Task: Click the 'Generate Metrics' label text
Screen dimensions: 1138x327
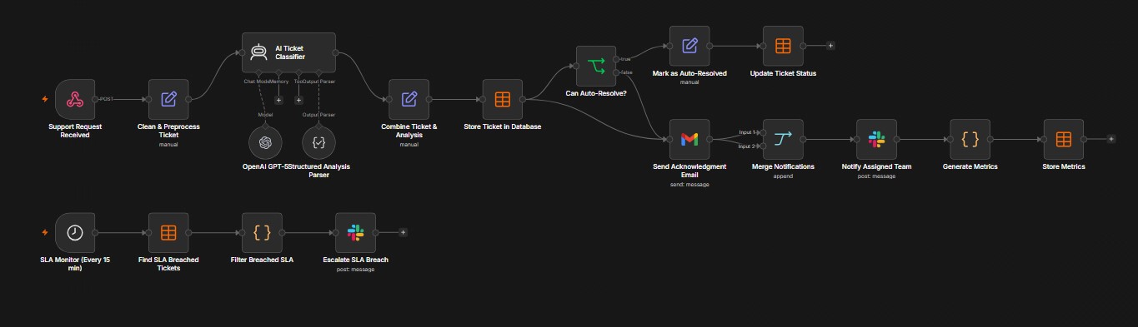Action: (x=970, y=166)
